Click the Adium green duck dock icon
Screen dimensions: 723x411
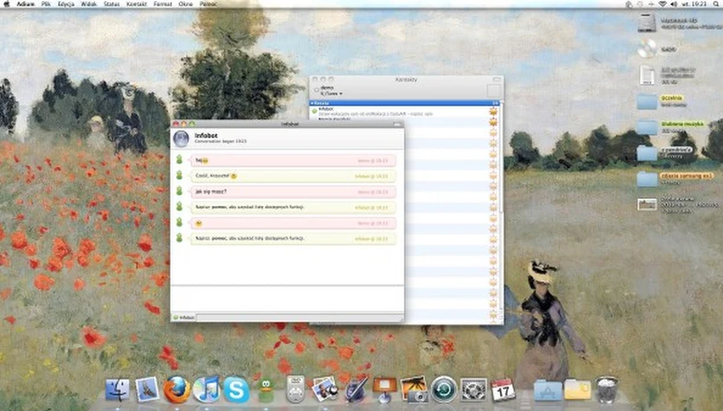266,389
